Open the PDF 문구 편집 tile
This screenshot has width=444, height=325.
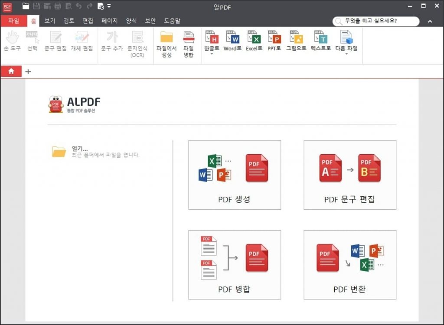click(350, 175)
